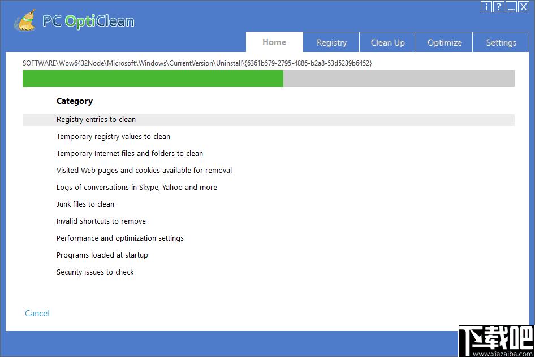
Task: Click 'Temporary Internet files and folders' category
Action: pyautogui.click(x=130, y=154)
